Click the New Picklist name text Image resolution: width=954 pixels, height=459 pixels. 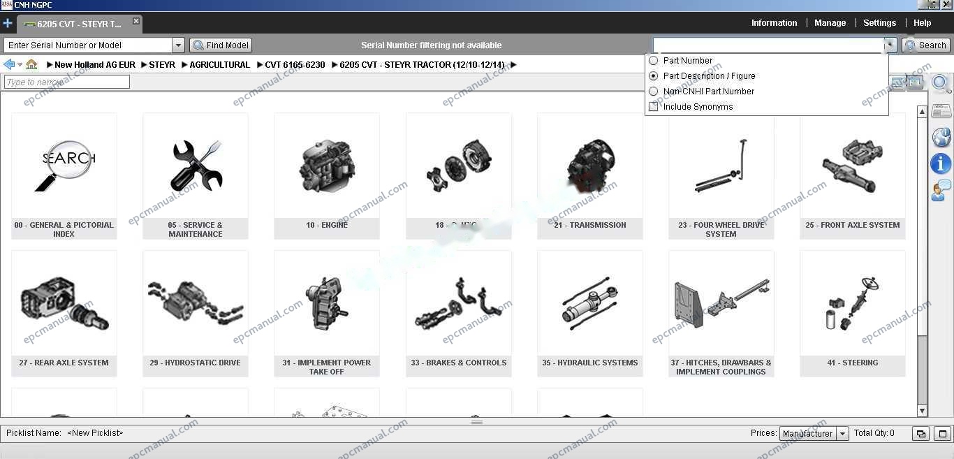click(95, 433)
